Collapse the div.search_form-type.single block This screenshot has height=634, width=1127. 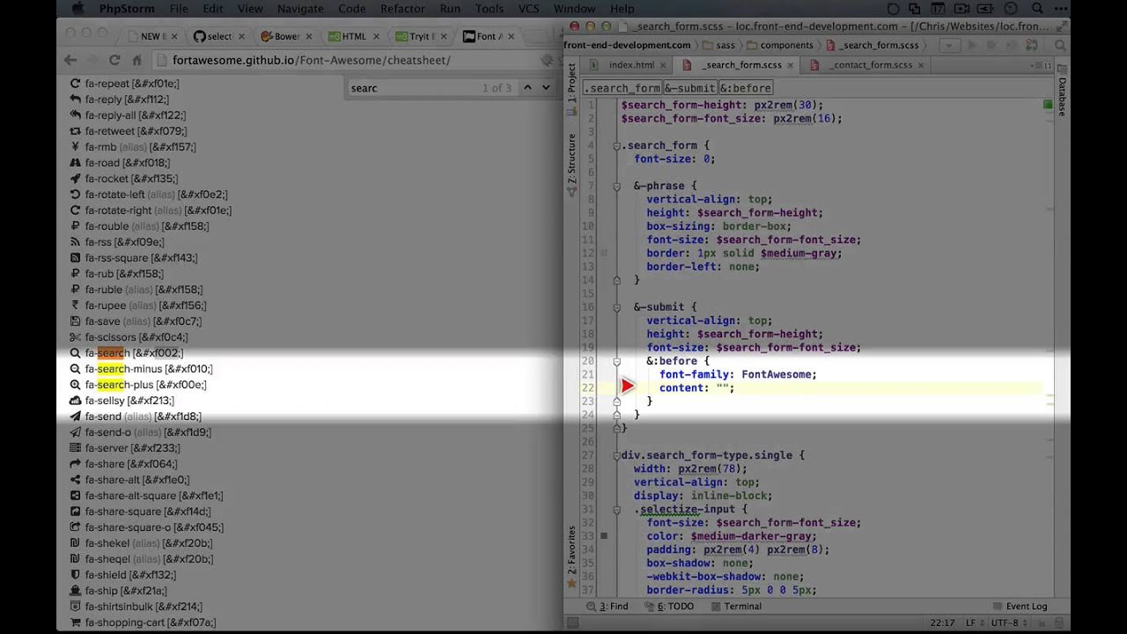click(616, 455)
